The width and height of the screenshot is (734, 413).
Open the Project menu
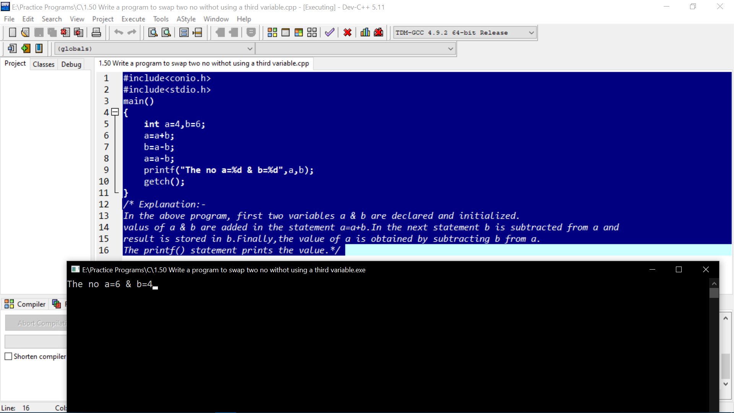coord(103,19)
